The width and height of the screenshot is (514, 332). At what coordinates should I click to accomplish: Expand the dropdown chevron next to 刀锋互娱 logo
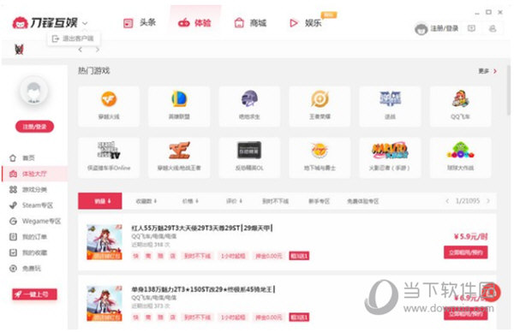click(85, 23)
